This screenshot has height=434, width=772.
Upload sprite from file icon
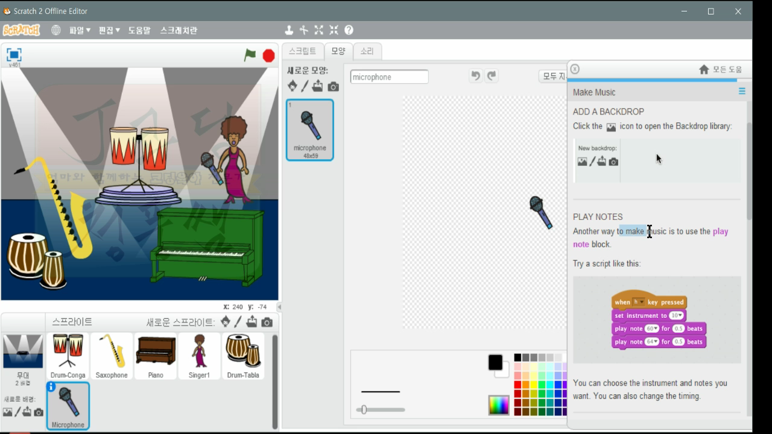coord(252,322)
